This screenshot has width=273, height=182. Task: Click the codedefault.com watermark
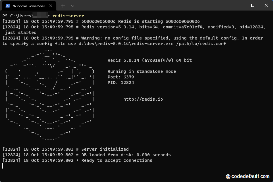(x=248, y=176)
